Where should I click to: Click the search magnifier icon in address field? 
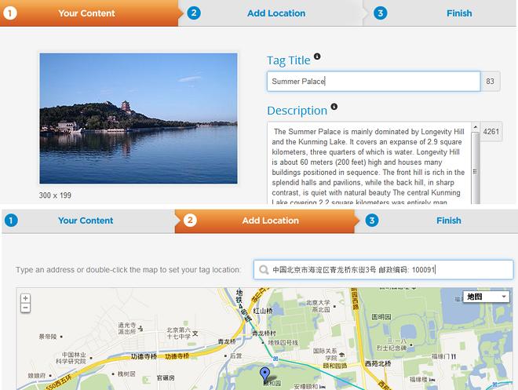pyautogui.click(x=264, y=270)
